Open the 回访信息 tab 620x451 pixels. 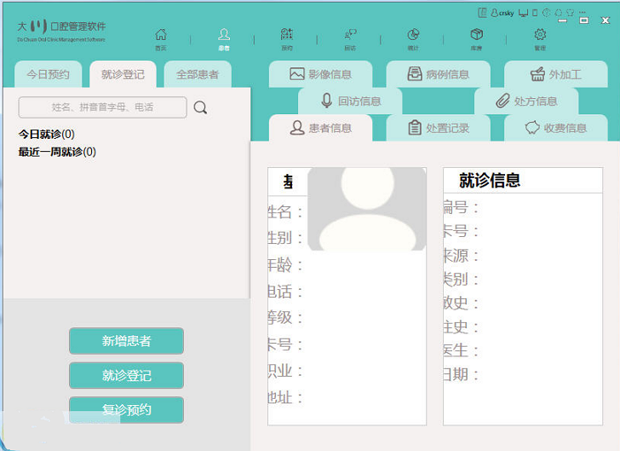[x=350, y=101]
